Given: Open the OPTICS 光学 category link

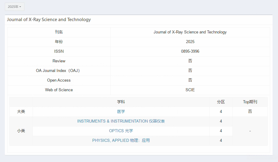Looking at the screenshot, I should click(121, 131).
